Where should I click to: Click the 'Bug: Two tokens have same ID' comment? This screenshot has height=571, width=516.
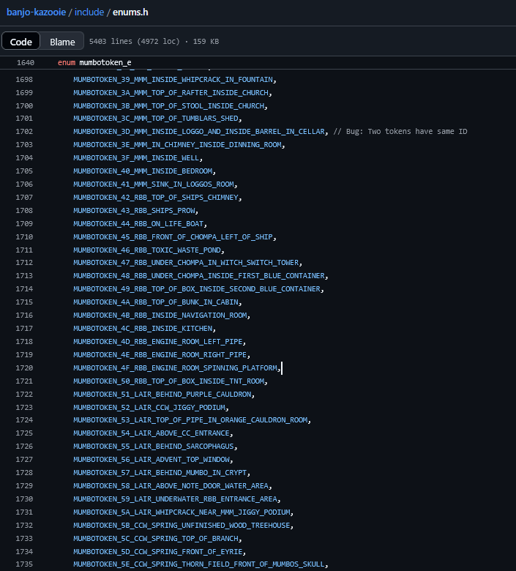click(x=400, y=132)
